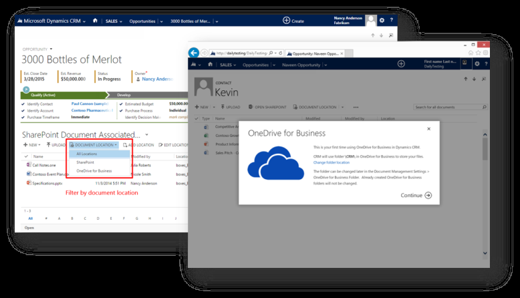Viewport: 520px width, 298px height.
Task: Expand the NEW dropdown arrow in Kevin window
Action: point(214,108)
